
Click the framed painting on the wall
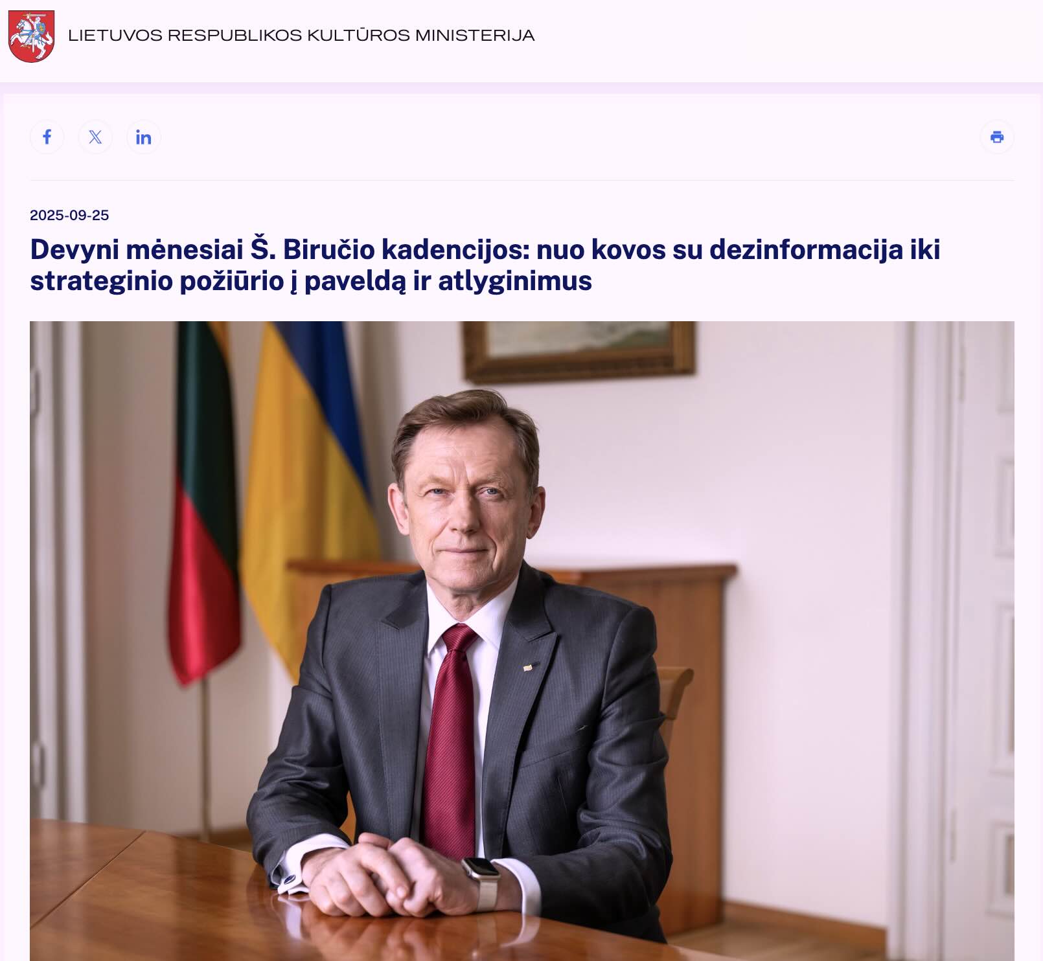(x=579, y=351)
